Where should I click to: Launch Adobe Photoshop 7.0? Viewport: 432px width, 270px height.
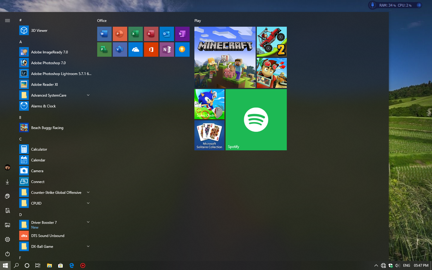tap(55, 63)
